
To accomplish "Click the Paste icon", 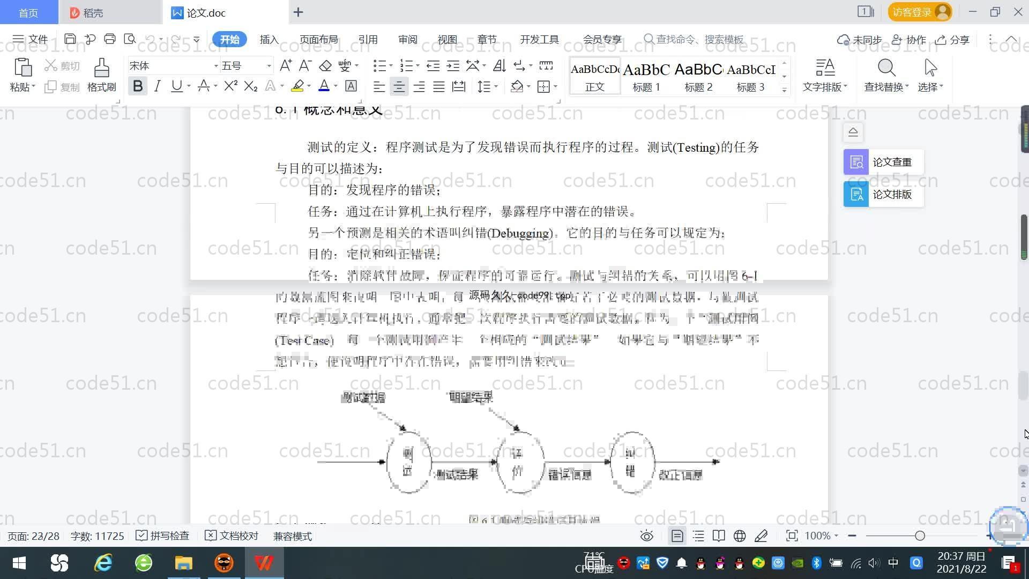I will click(x=23, y=68).
